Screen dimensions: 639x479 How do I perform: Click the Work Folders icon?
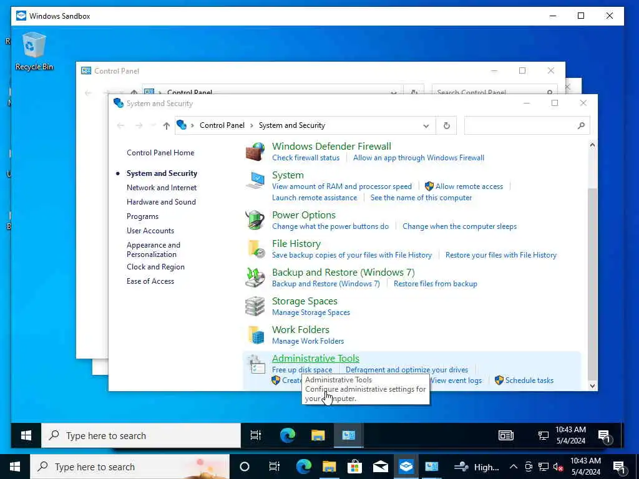[x=256, y=335]
